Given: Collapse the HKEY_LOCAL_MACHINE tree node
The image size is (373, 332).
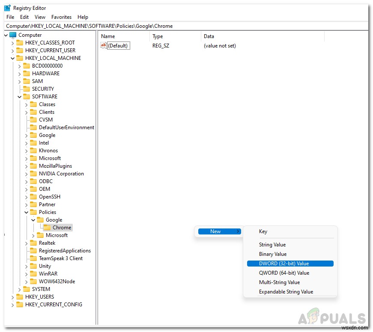Looking at the screenshot, I should pos(12,58).
